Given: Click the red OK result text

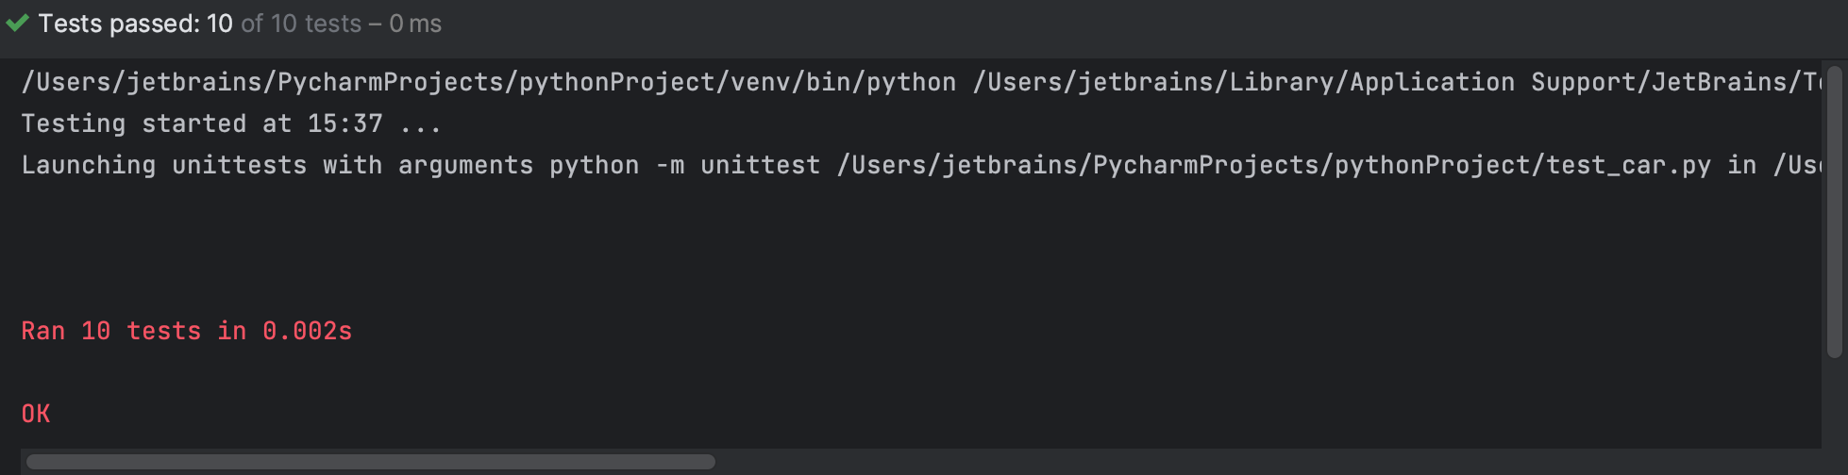Looking at the screenshot, I should (36, 415).
